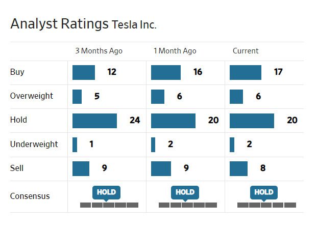Click the Current Overweight bar
This screenshot has width=317, height=230.
tap(236, 96)
